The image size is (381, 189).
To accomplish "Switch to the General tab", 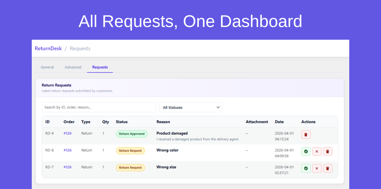I will tap(47, 67).
